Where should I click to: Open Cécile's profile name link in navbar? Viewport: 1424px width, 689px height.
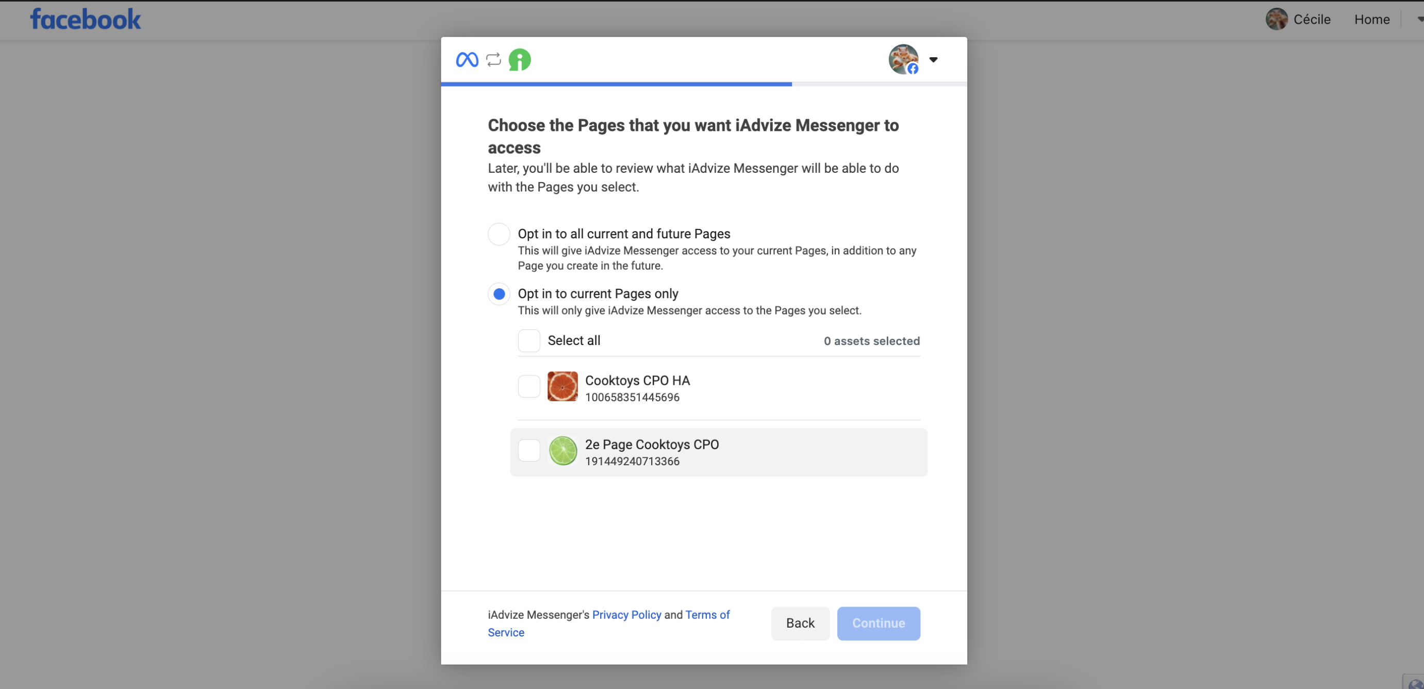(x=1311, y=20)
